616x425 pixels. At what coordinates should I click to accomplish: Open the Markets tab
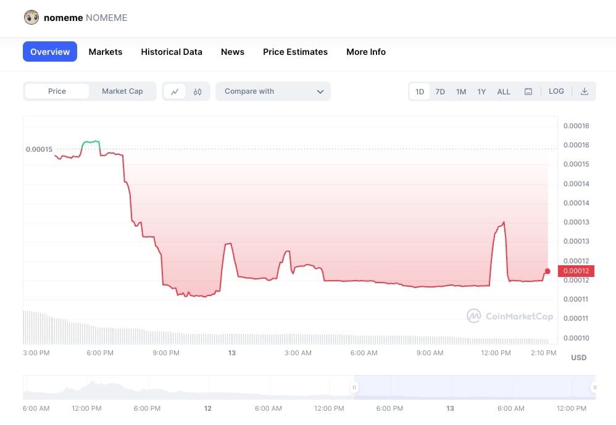point(106,52)
